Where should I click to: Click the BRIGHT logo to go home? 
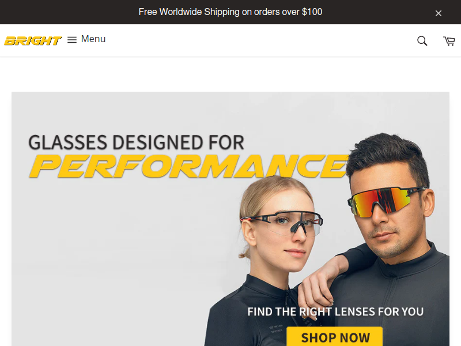33,40
